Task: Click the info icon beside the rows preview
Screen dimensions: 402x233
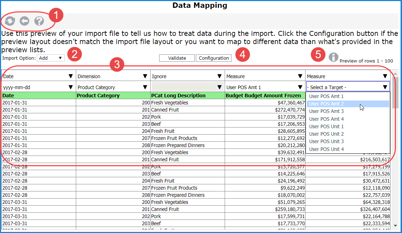Action: coord(333,58)
